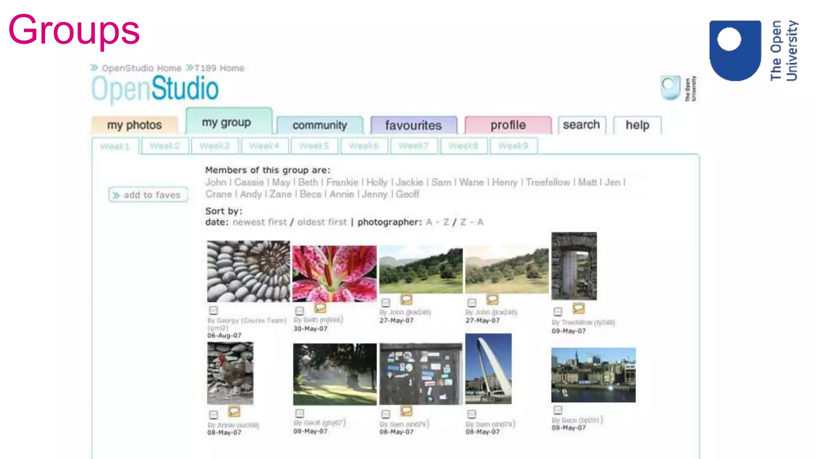Sort photos by newest first
Viewport: 816px width, 459px height.
259,222
